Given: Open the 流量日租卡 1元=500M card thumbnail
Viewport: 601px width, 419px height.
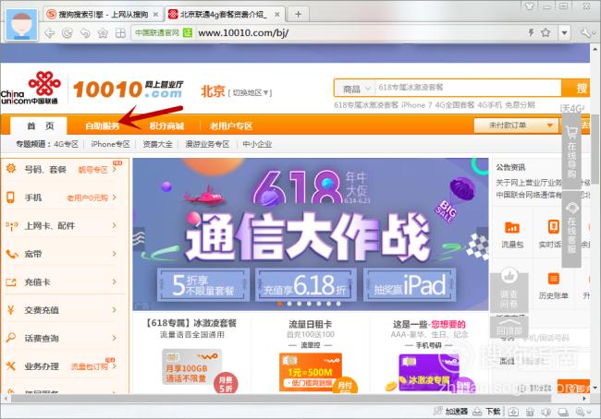Looking at the screenshot, I should (311, 372).
